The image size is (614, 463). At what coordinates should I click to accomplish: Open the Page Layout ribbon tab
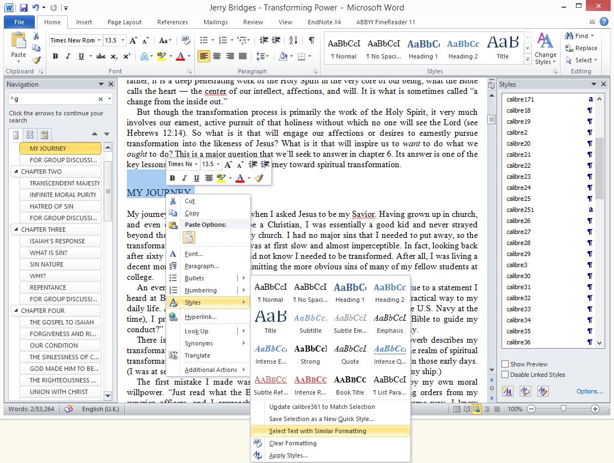pyautogui.click(x=125, y=22)
